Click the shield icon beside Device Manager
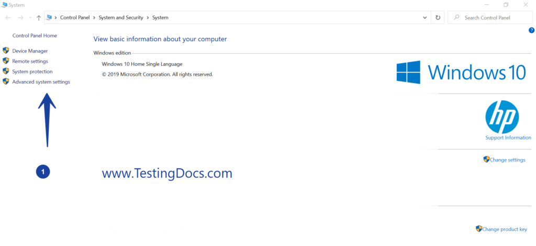Image resolution: width=536 pixels, height=246 pixels. tap(6, 51)
